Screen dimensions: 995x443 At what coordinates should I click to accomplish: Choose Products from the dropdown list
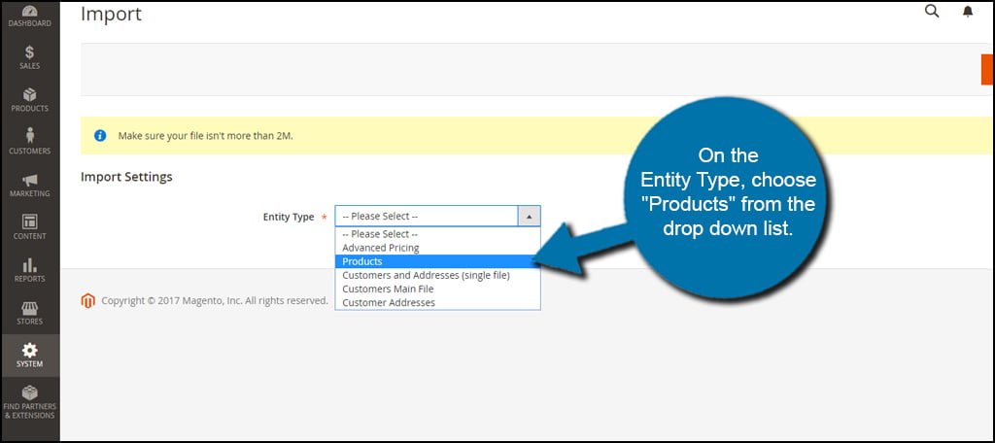pyautogui.click(x=362, y=261)
